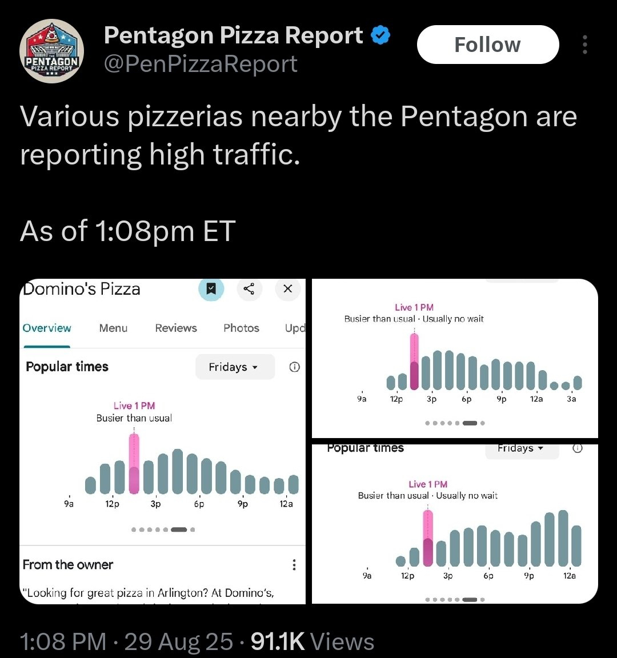Click the blue verified checkmark badge

pyautogui.click(x=380, y=35)
